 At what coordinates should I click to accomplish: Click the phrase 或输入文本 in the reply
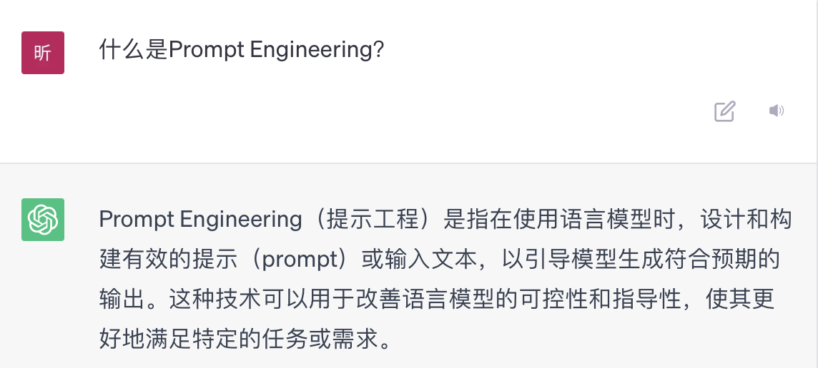pos(418,260)
